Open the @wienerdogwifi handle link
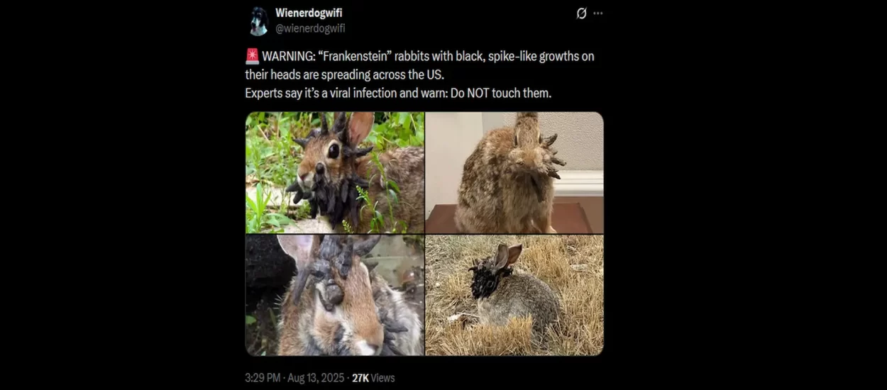Viewport: 887px width, 390px height. (x=310, y=28)
